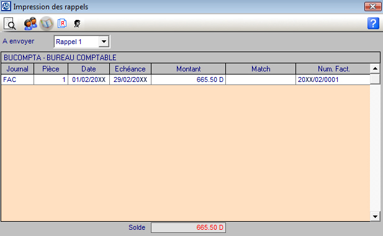383x236 pixels.
Task: Click the Echéance column header
Action: (130, 69)
